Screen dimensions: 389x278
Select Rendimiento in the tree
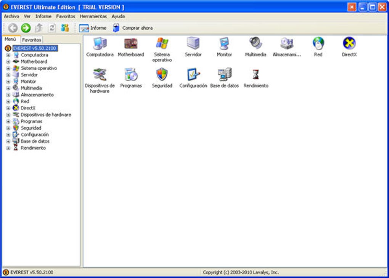[x=33, y=148]
